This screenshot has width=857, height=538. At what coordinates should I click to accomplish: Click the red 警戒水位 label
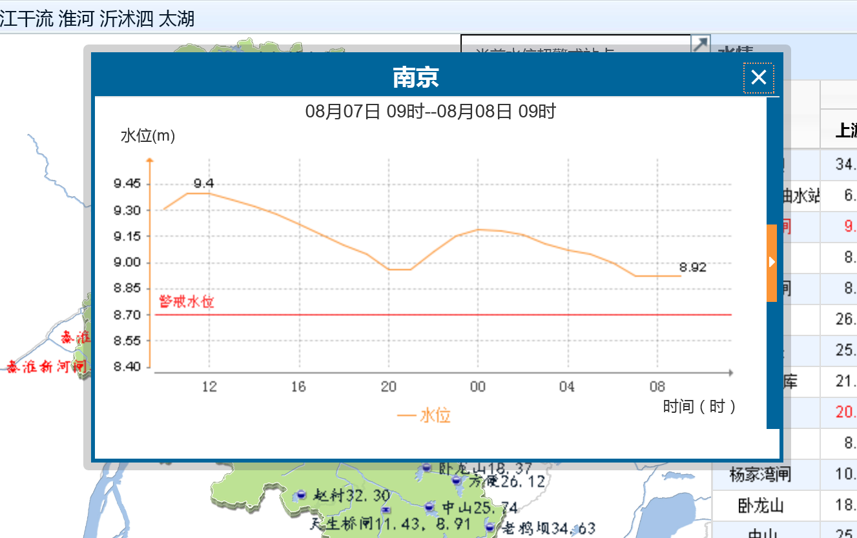click(186, 301)
